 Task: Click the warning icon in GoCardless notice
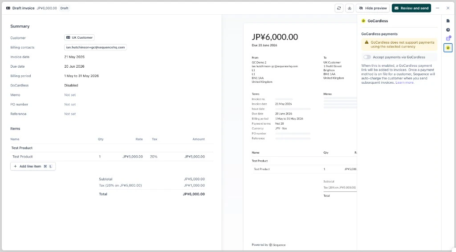click(x=366, y=42)
